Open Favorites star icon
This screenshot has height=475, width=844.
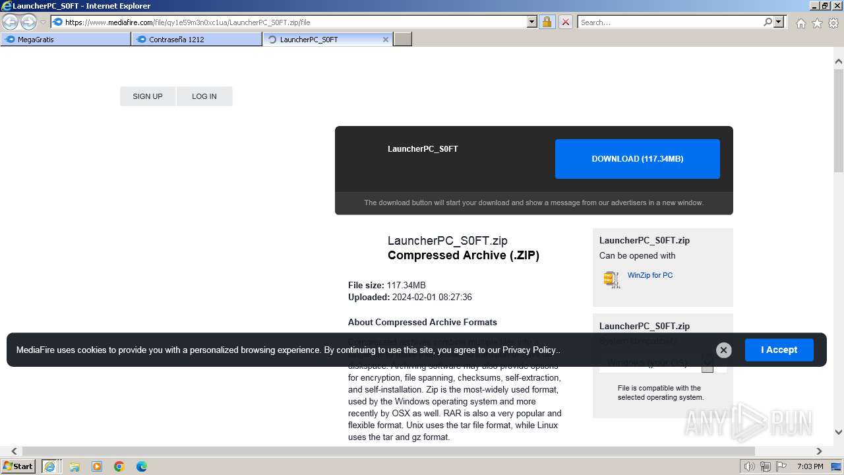point(817,23)
